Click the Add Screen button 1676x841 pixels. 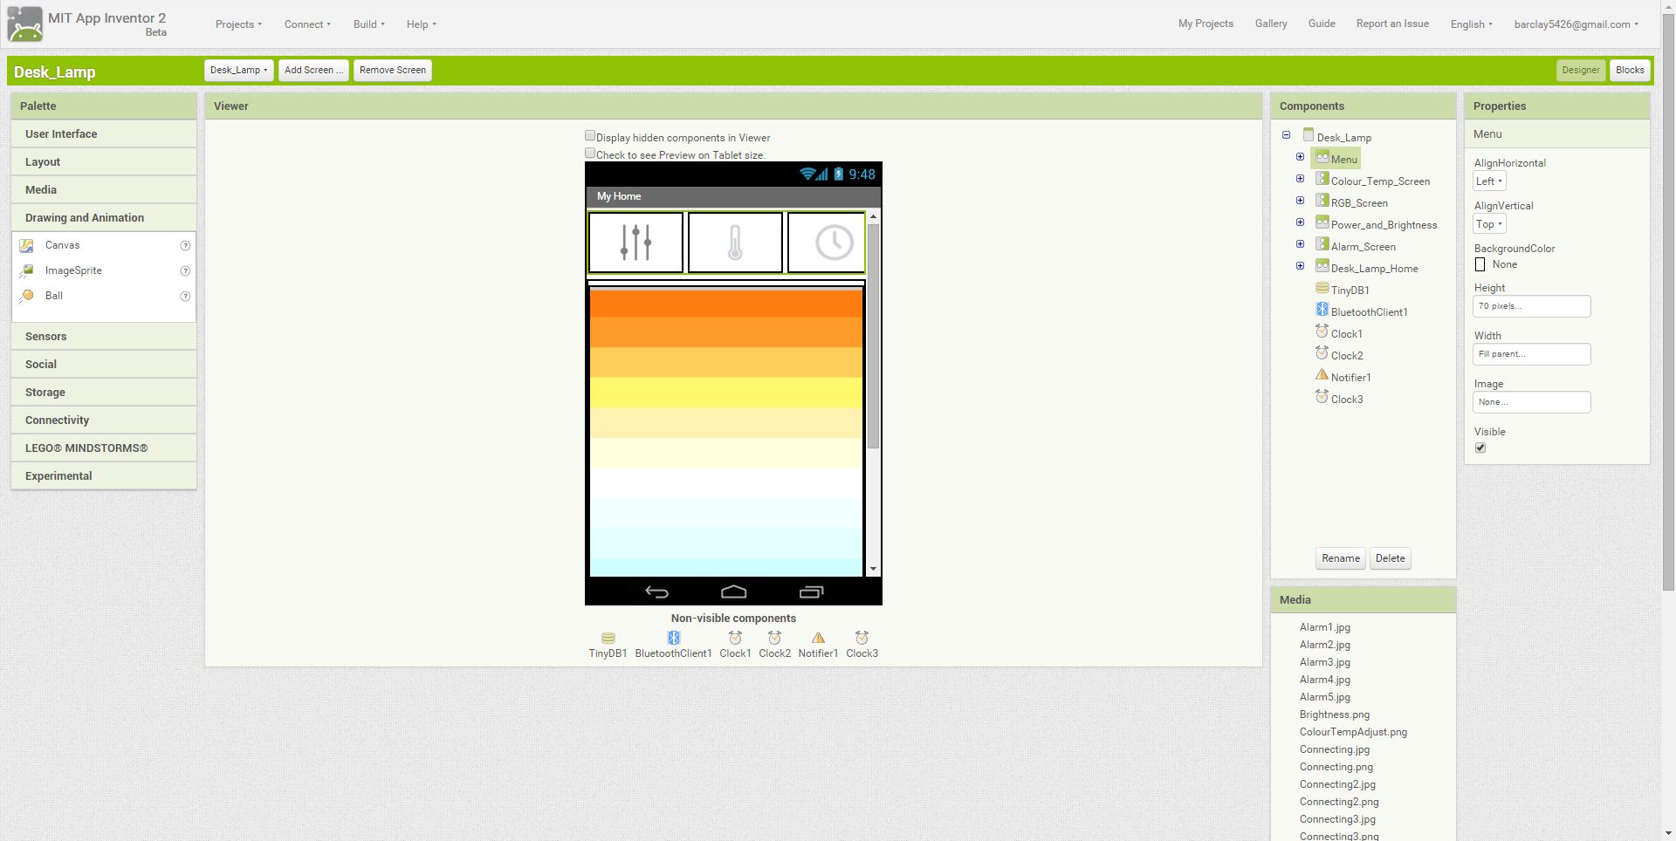click(313, 70)
